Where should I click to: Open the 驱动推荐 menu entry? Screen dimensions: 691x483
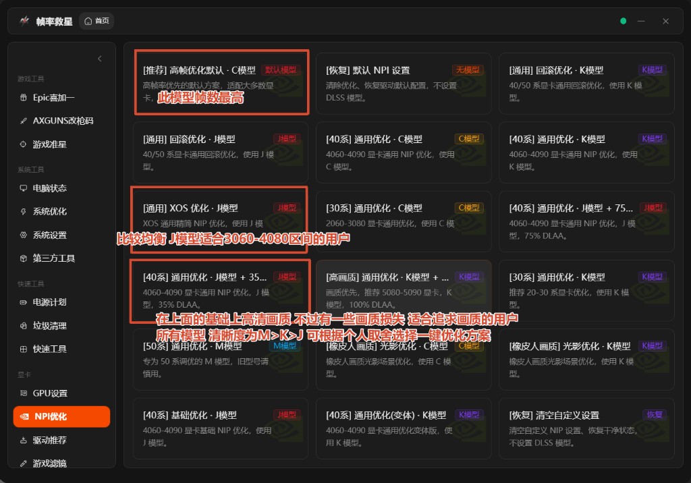click(61, 440)
